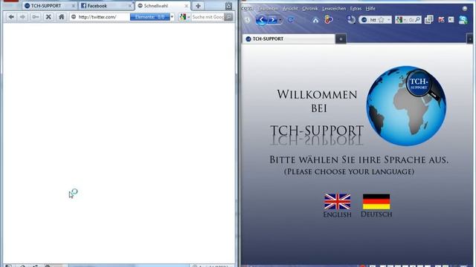Click the TCH-SUPPORT globe logo
The image size is (476, 267).
pos(406,106)
